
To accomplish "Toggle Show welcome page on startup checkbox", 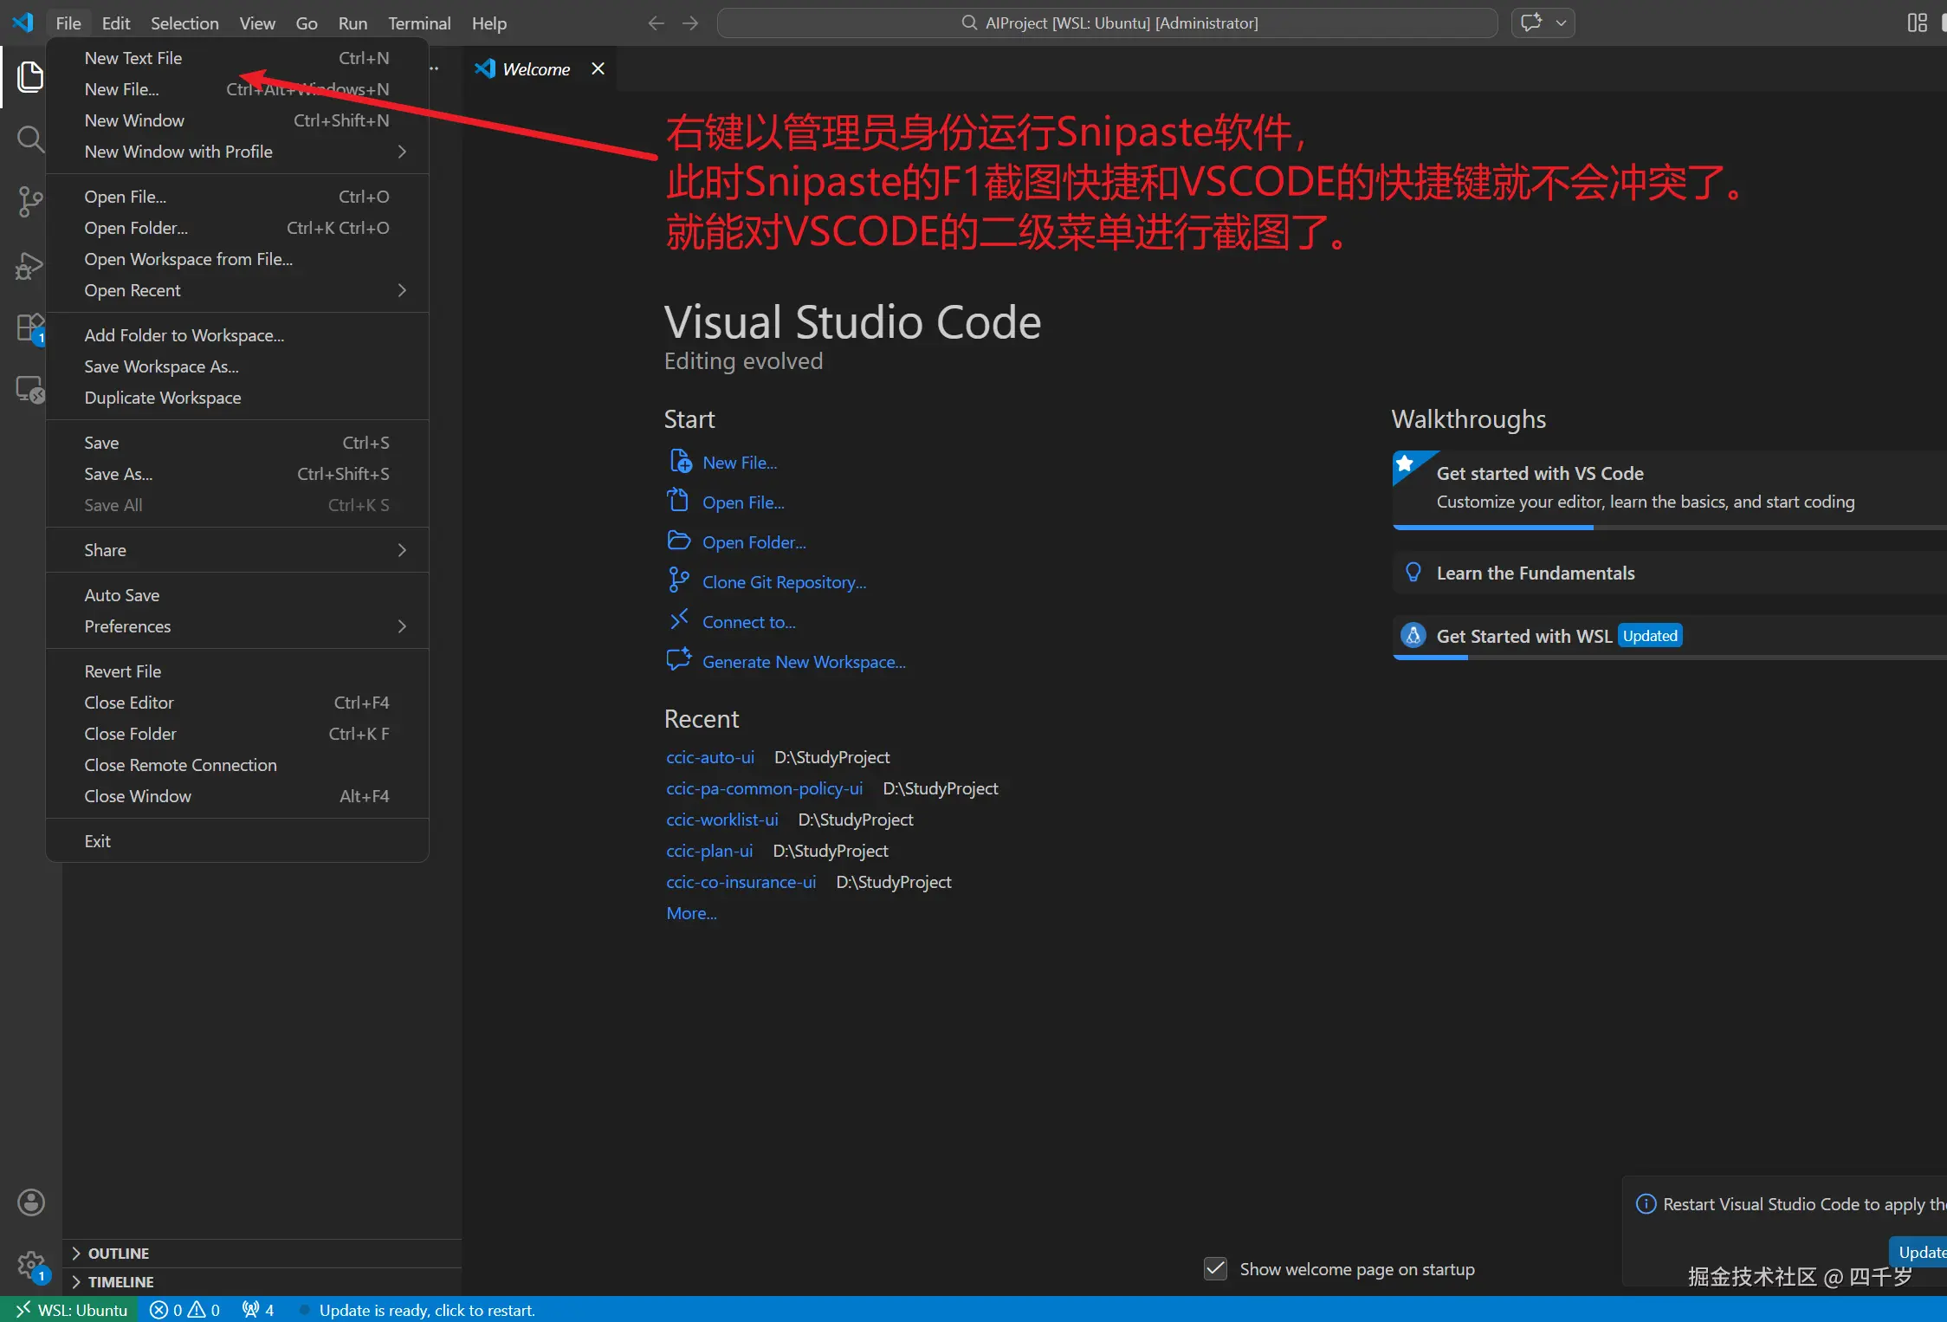I will point(1216,1269).
